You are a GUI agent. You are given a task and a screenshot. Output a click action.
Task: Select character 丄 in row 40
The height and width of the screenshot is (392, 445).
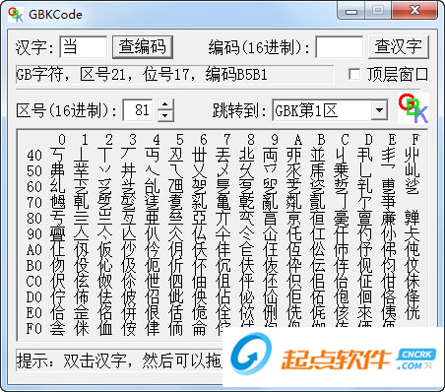pos(82,155)
